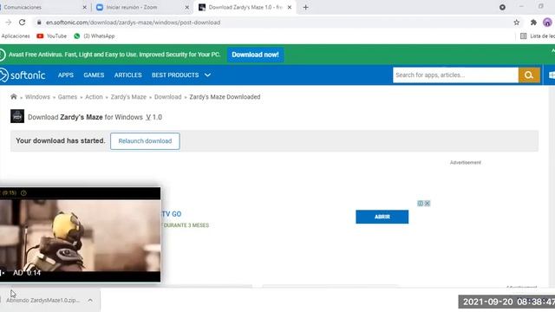Expand the BEST PRODUCTS dropdown
Viewport: 555px width, 312px height.
pyautogui.click(x=181, y=75)
